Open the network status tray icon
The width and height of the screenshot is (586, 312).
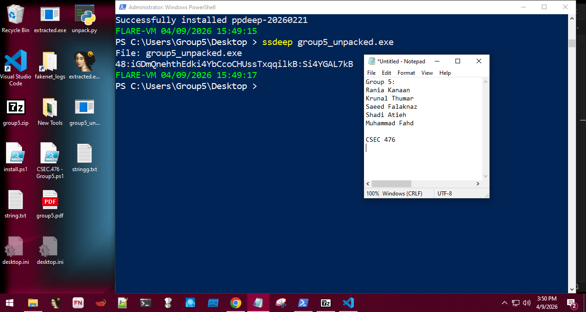point(516,303)
